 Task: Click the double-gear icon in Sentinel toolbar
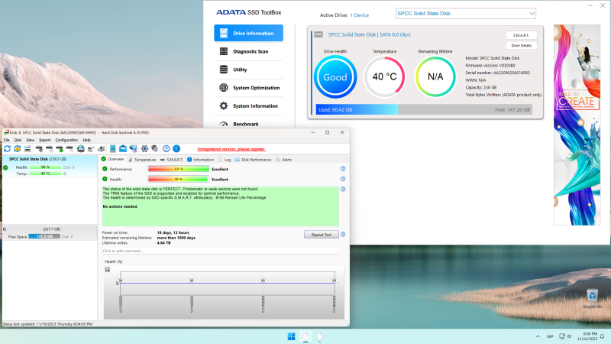[x=155, y=148]
